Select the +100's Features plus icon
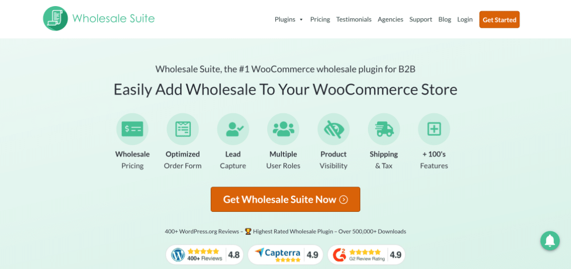 [434, 129]
